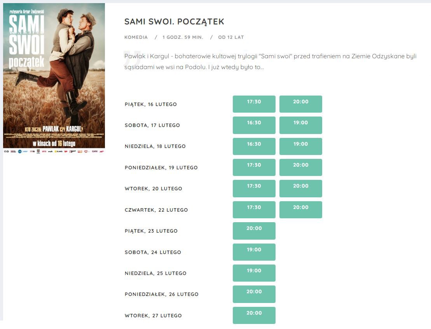Select 20:00 showing on Wtorek, 27 lutego
Viewport: 431px width, 329px height.
click(254, 315)
